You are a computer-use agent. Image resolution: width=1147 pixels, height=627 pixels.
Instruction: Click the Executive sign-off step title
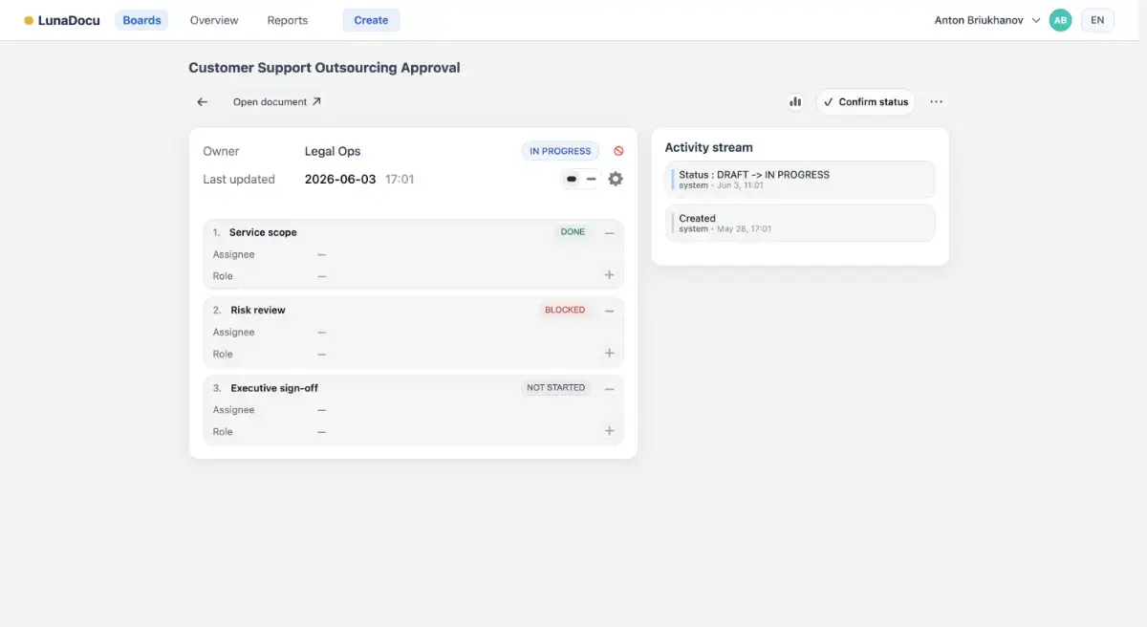(x=274, y=388)
